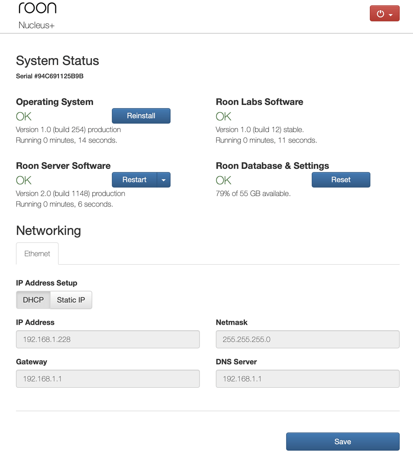Save the networking configuration

point(343,441)
